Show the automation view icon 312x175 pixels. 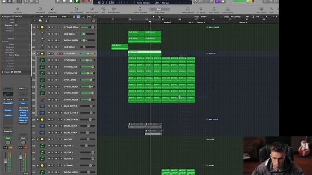pos(84,17)
